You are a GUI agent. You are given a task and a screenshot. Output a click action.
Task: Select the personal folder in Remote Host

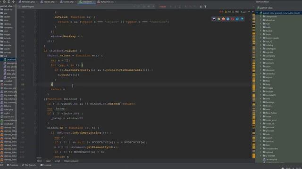tap(270, 127)
